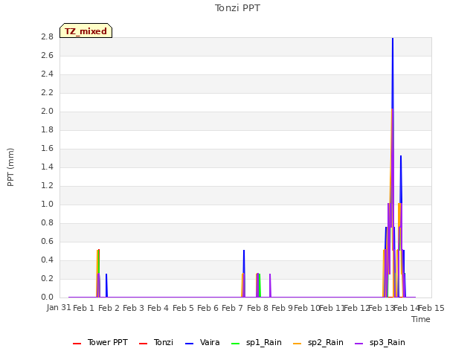This screenshot has width=476, height=357.
Task: Click the Feb 10 x-axis tick label
Action: point(306,308)
